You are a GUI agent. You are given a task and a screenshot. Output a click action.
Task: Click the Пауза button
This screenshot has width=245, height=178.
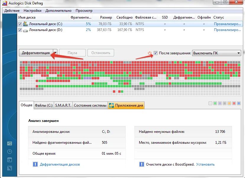click(x=72, y=53)
